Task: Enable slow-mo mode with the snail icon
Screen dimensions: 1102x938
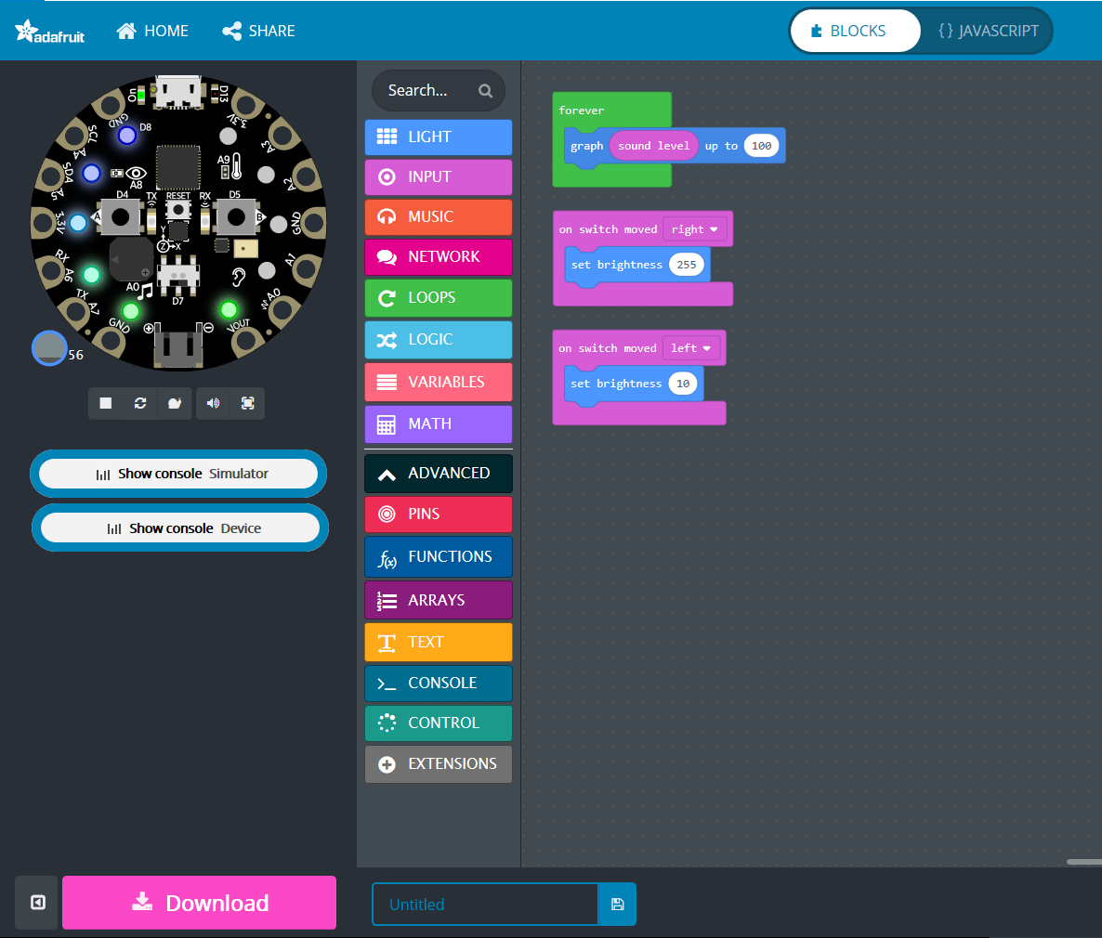Action: click(x=175, y=403)
